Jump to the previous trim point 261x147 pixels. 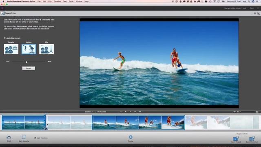[x=121, y=111]
